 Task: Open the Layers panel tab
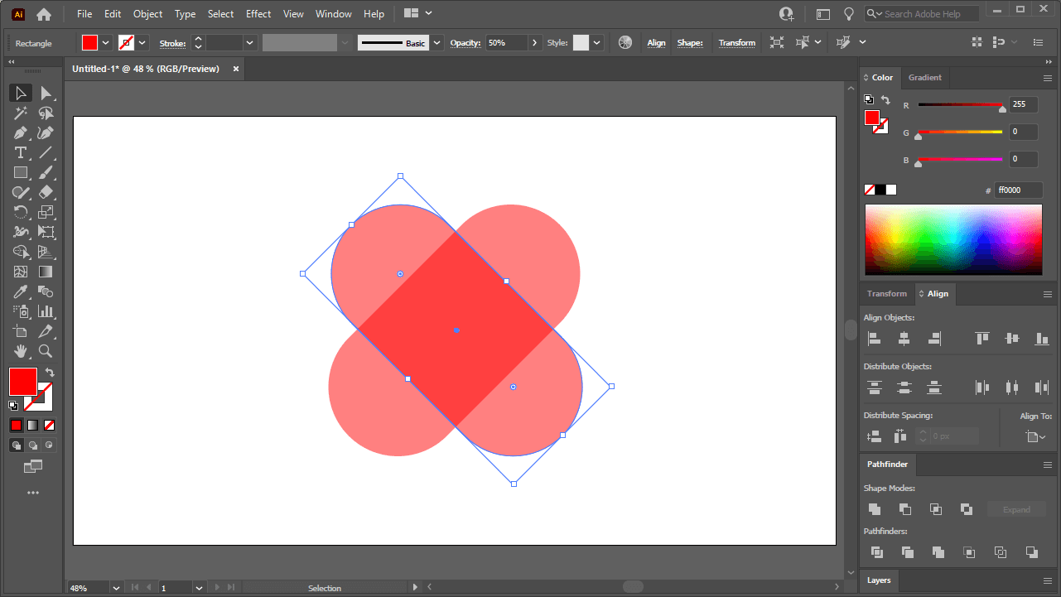(x=879, y=580)
